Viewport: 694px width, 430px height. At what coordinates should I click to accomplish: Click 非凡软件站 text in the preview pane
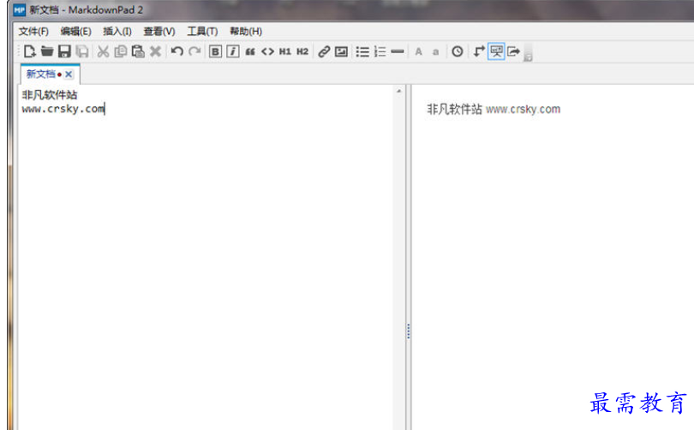455,110
